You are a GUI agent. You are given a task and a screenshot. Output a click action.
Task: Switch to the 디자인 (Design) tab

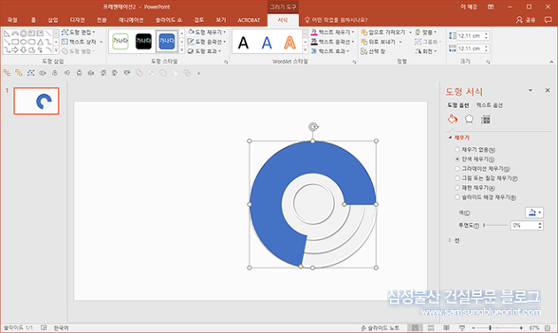click(x=77, y=19)
